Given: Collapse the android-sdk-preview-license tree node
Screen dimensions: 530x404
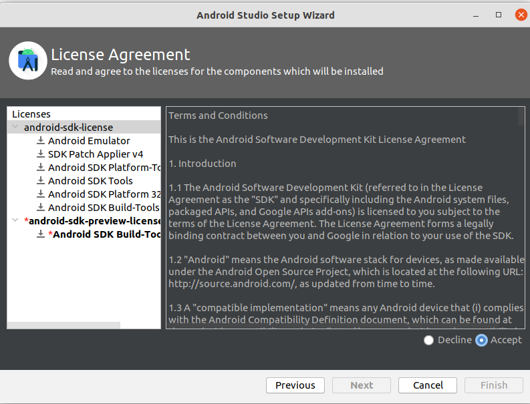Looking at the screenshot, I should pyautogui.click(x=15, y=221).
